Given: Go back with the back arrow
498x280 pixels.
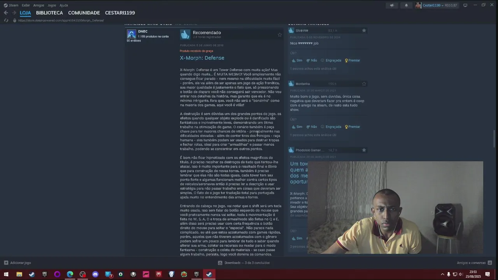Looking at the screenshot, I should [6, 13].
